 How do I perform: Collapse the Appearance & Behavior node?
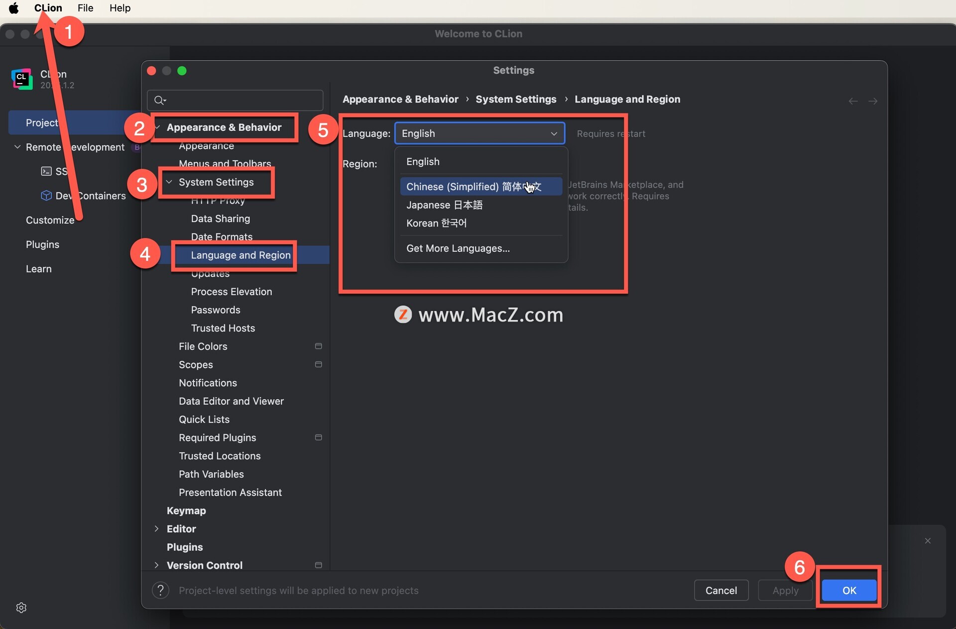157,127
